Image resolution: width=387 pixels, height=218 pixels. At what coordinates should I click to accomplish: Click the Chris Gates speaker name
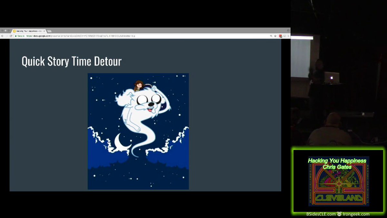[x=337, y=167]
